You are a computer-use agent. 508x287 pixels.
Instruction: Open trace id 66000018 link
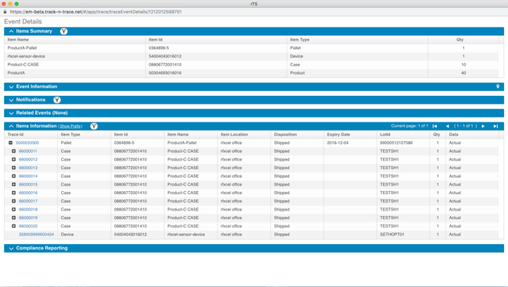28,210
